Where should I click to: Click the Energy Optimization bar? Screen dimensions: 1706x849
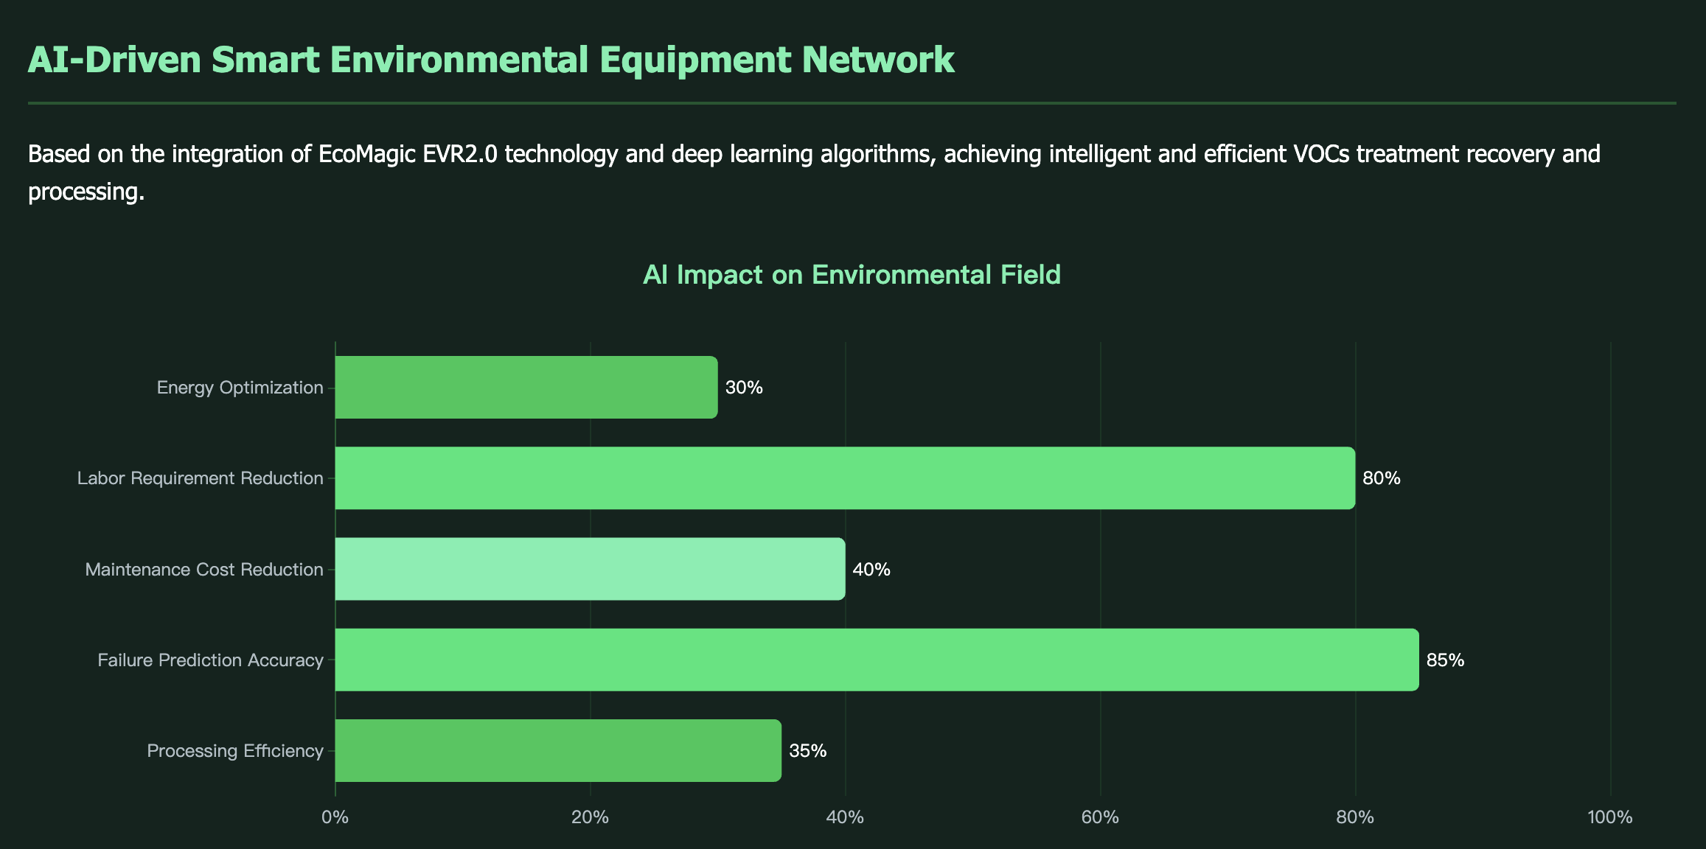(x=526, y=388)
